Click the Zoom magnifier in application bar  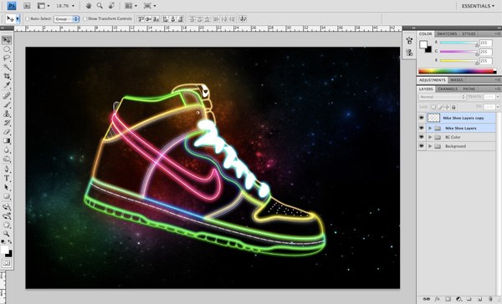tap(100, 6)
